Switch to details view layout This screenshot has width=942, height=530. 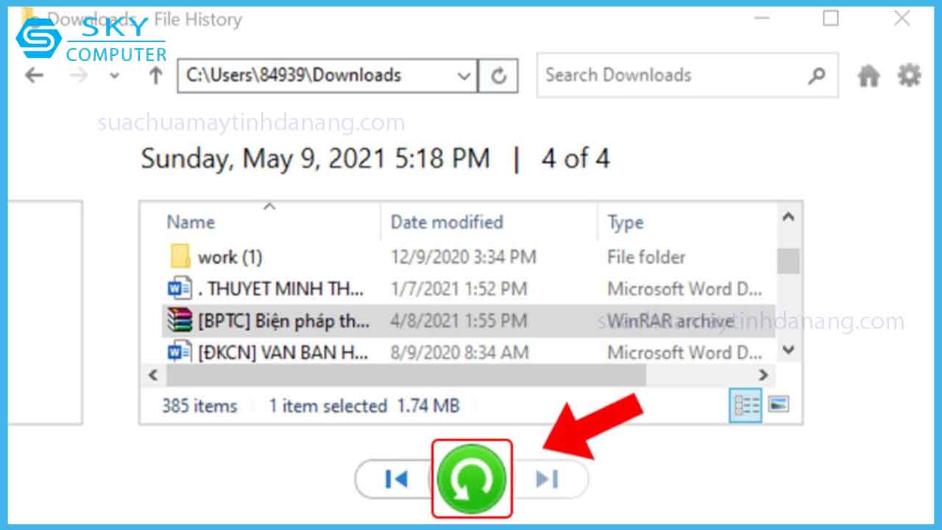click(745, 405)
